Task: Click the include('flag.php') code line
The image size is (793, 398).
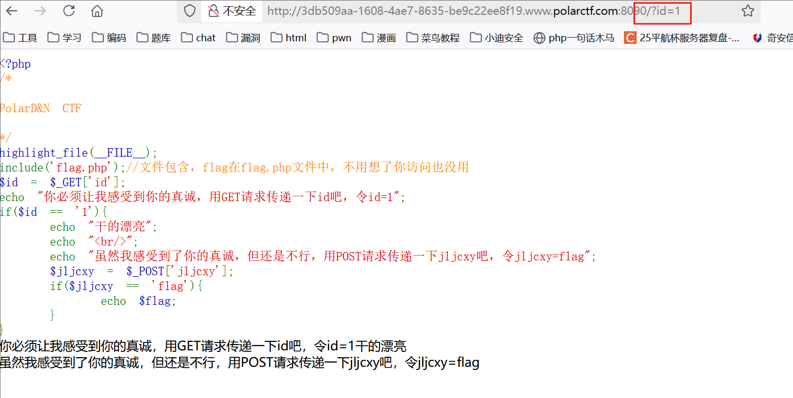Action: coord(234,168)
